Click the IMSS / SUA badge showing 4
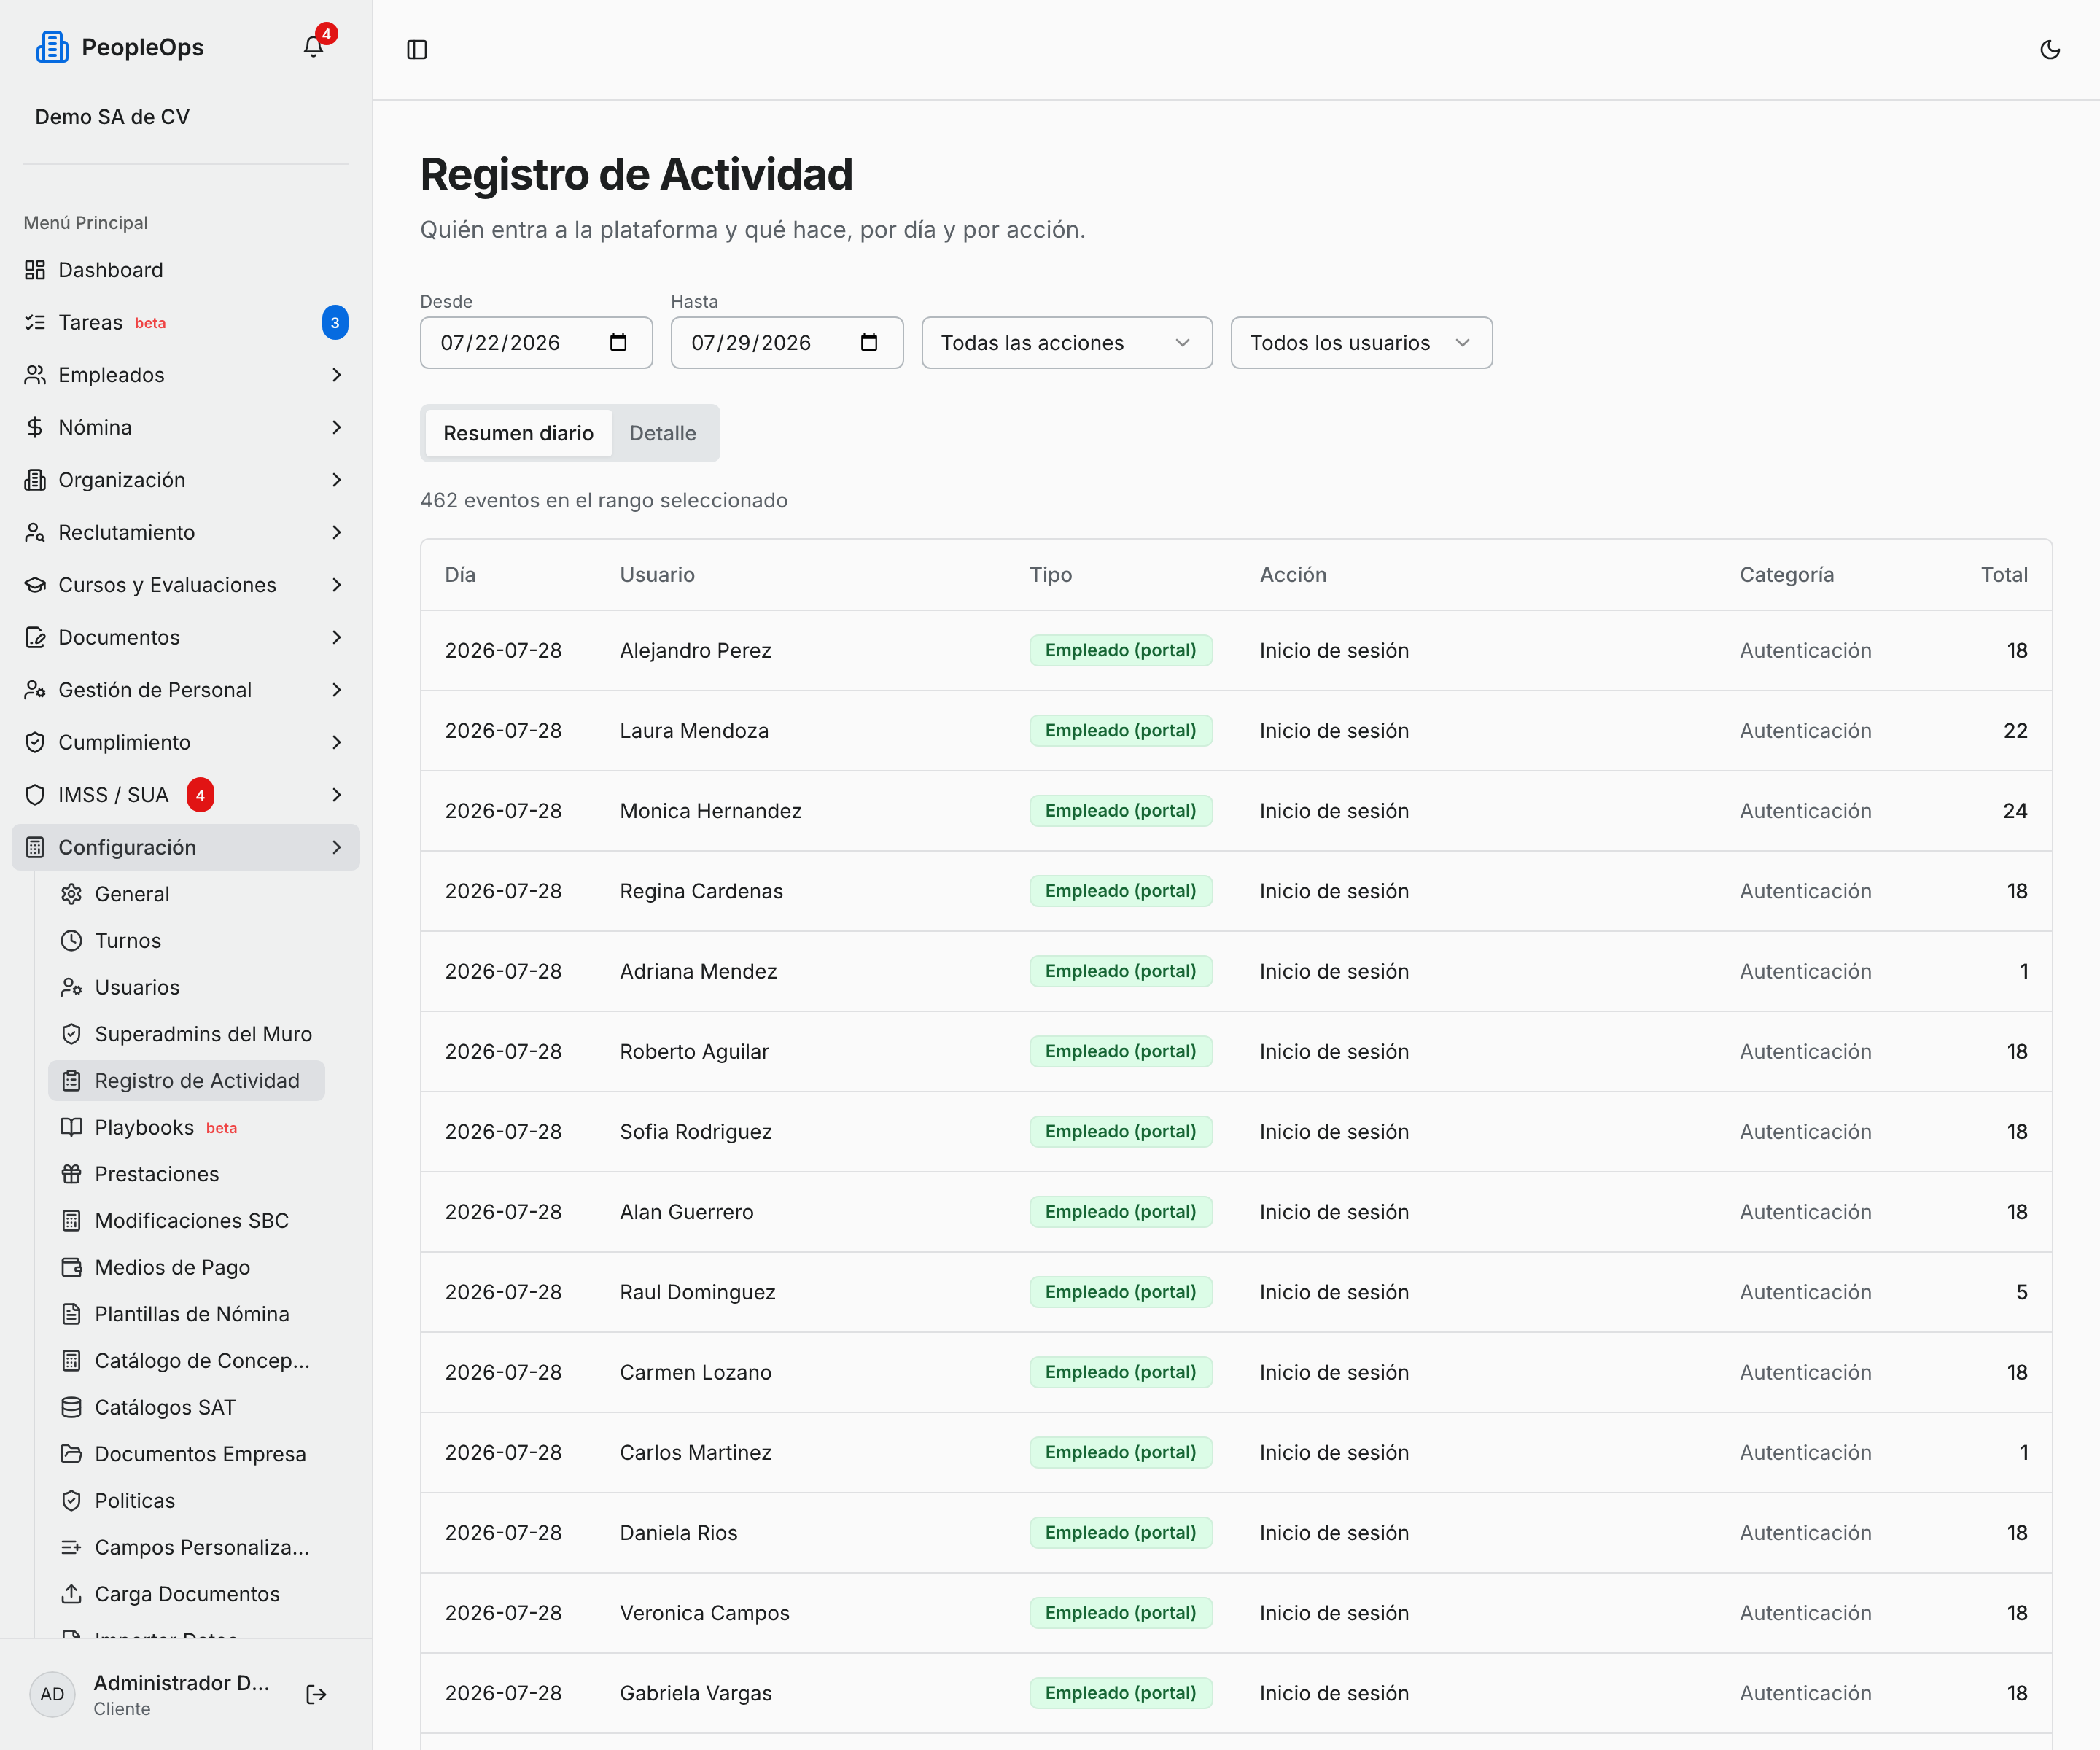Screen dimensions: 2100x1750 pyautogui.click(x=200, y=795)
